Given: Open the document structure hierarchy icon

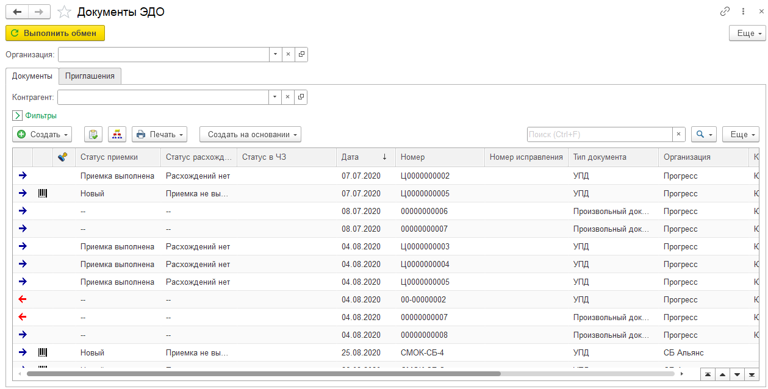Looking at the screenshot, I should click(x=117, y=134).
